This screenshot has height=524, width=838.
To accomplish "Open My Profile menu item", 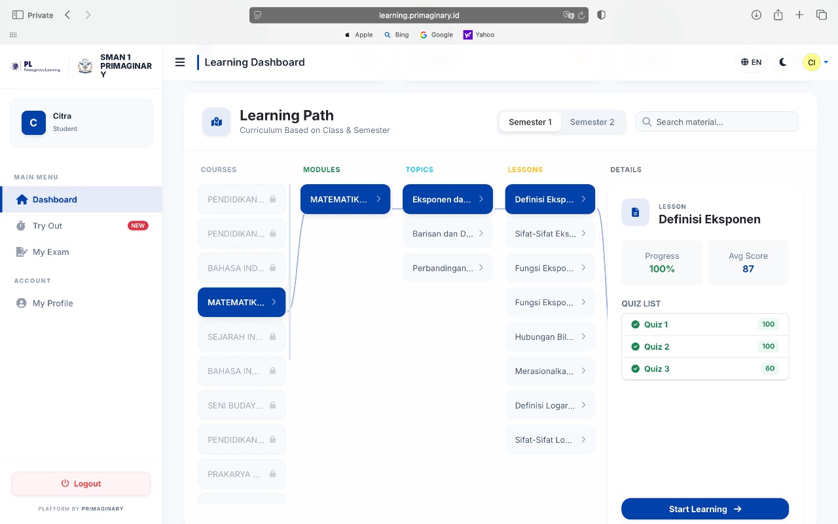I will coord(81,303).
